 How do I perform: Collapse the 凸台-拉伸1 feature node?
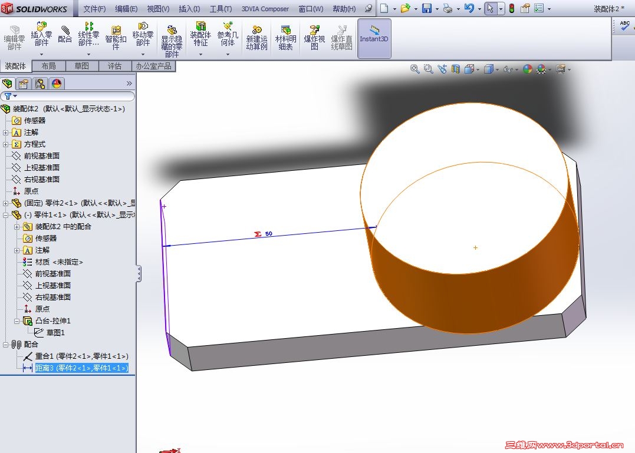[17, 320]
